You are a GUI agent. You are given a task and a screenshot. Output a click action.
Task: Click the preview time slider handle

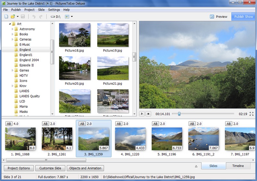coord(179,114)
